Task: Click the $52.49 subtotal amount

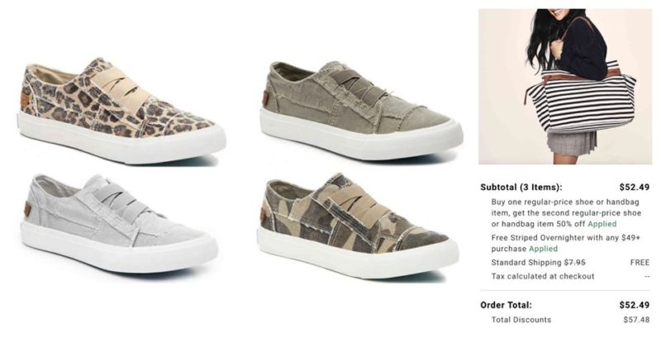Action: [x=634, y=187]
